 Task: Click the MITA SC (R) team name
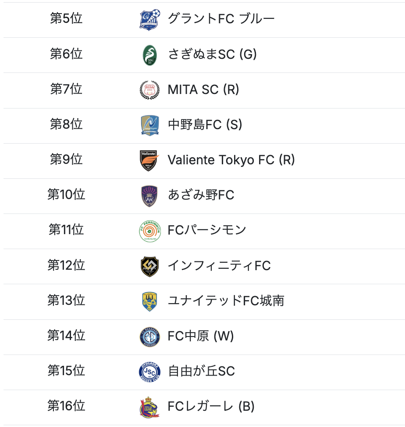coord(203,90)
